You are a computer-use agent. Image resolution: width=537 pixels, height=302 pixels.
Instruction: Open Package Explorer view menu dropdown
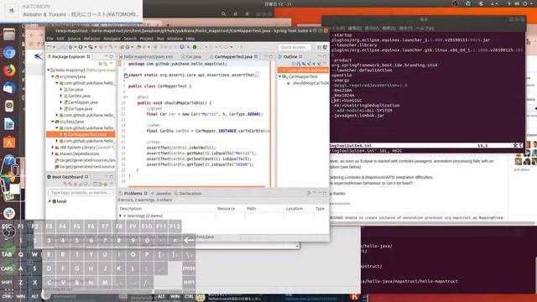pyautogui.click(x=111, y=64)
